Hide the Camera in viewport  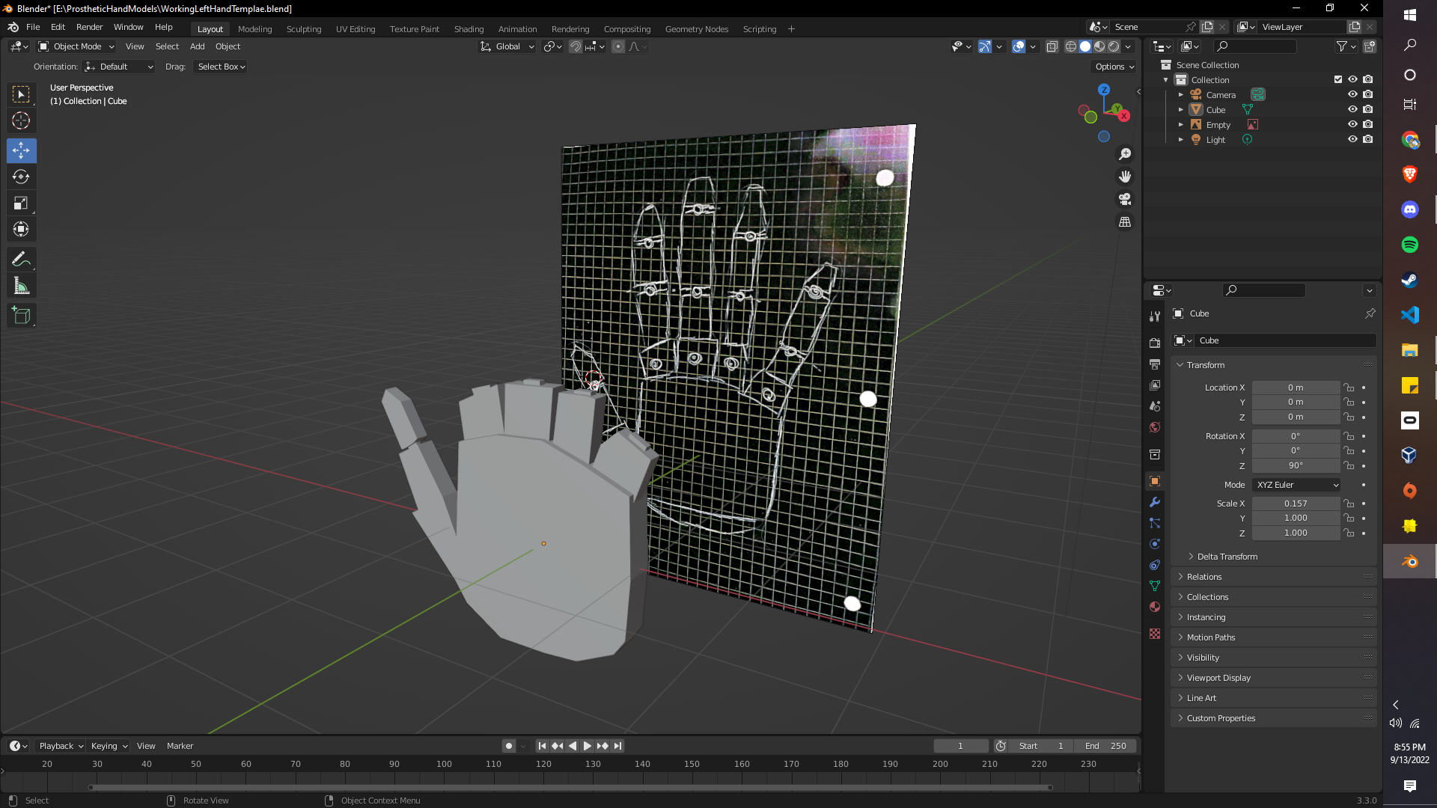click(1352, 94)
